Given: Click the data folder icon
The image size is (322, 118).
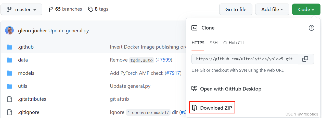Looking at the screenshot, I should coord(9,60).
